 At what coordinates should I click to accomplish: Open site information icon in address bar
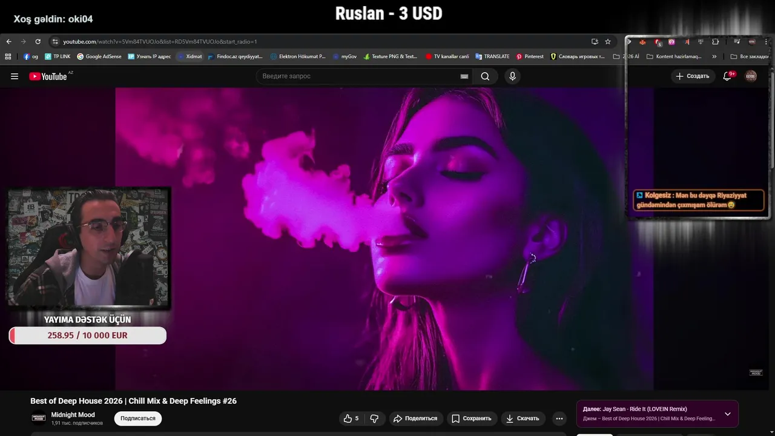point(55,42)
